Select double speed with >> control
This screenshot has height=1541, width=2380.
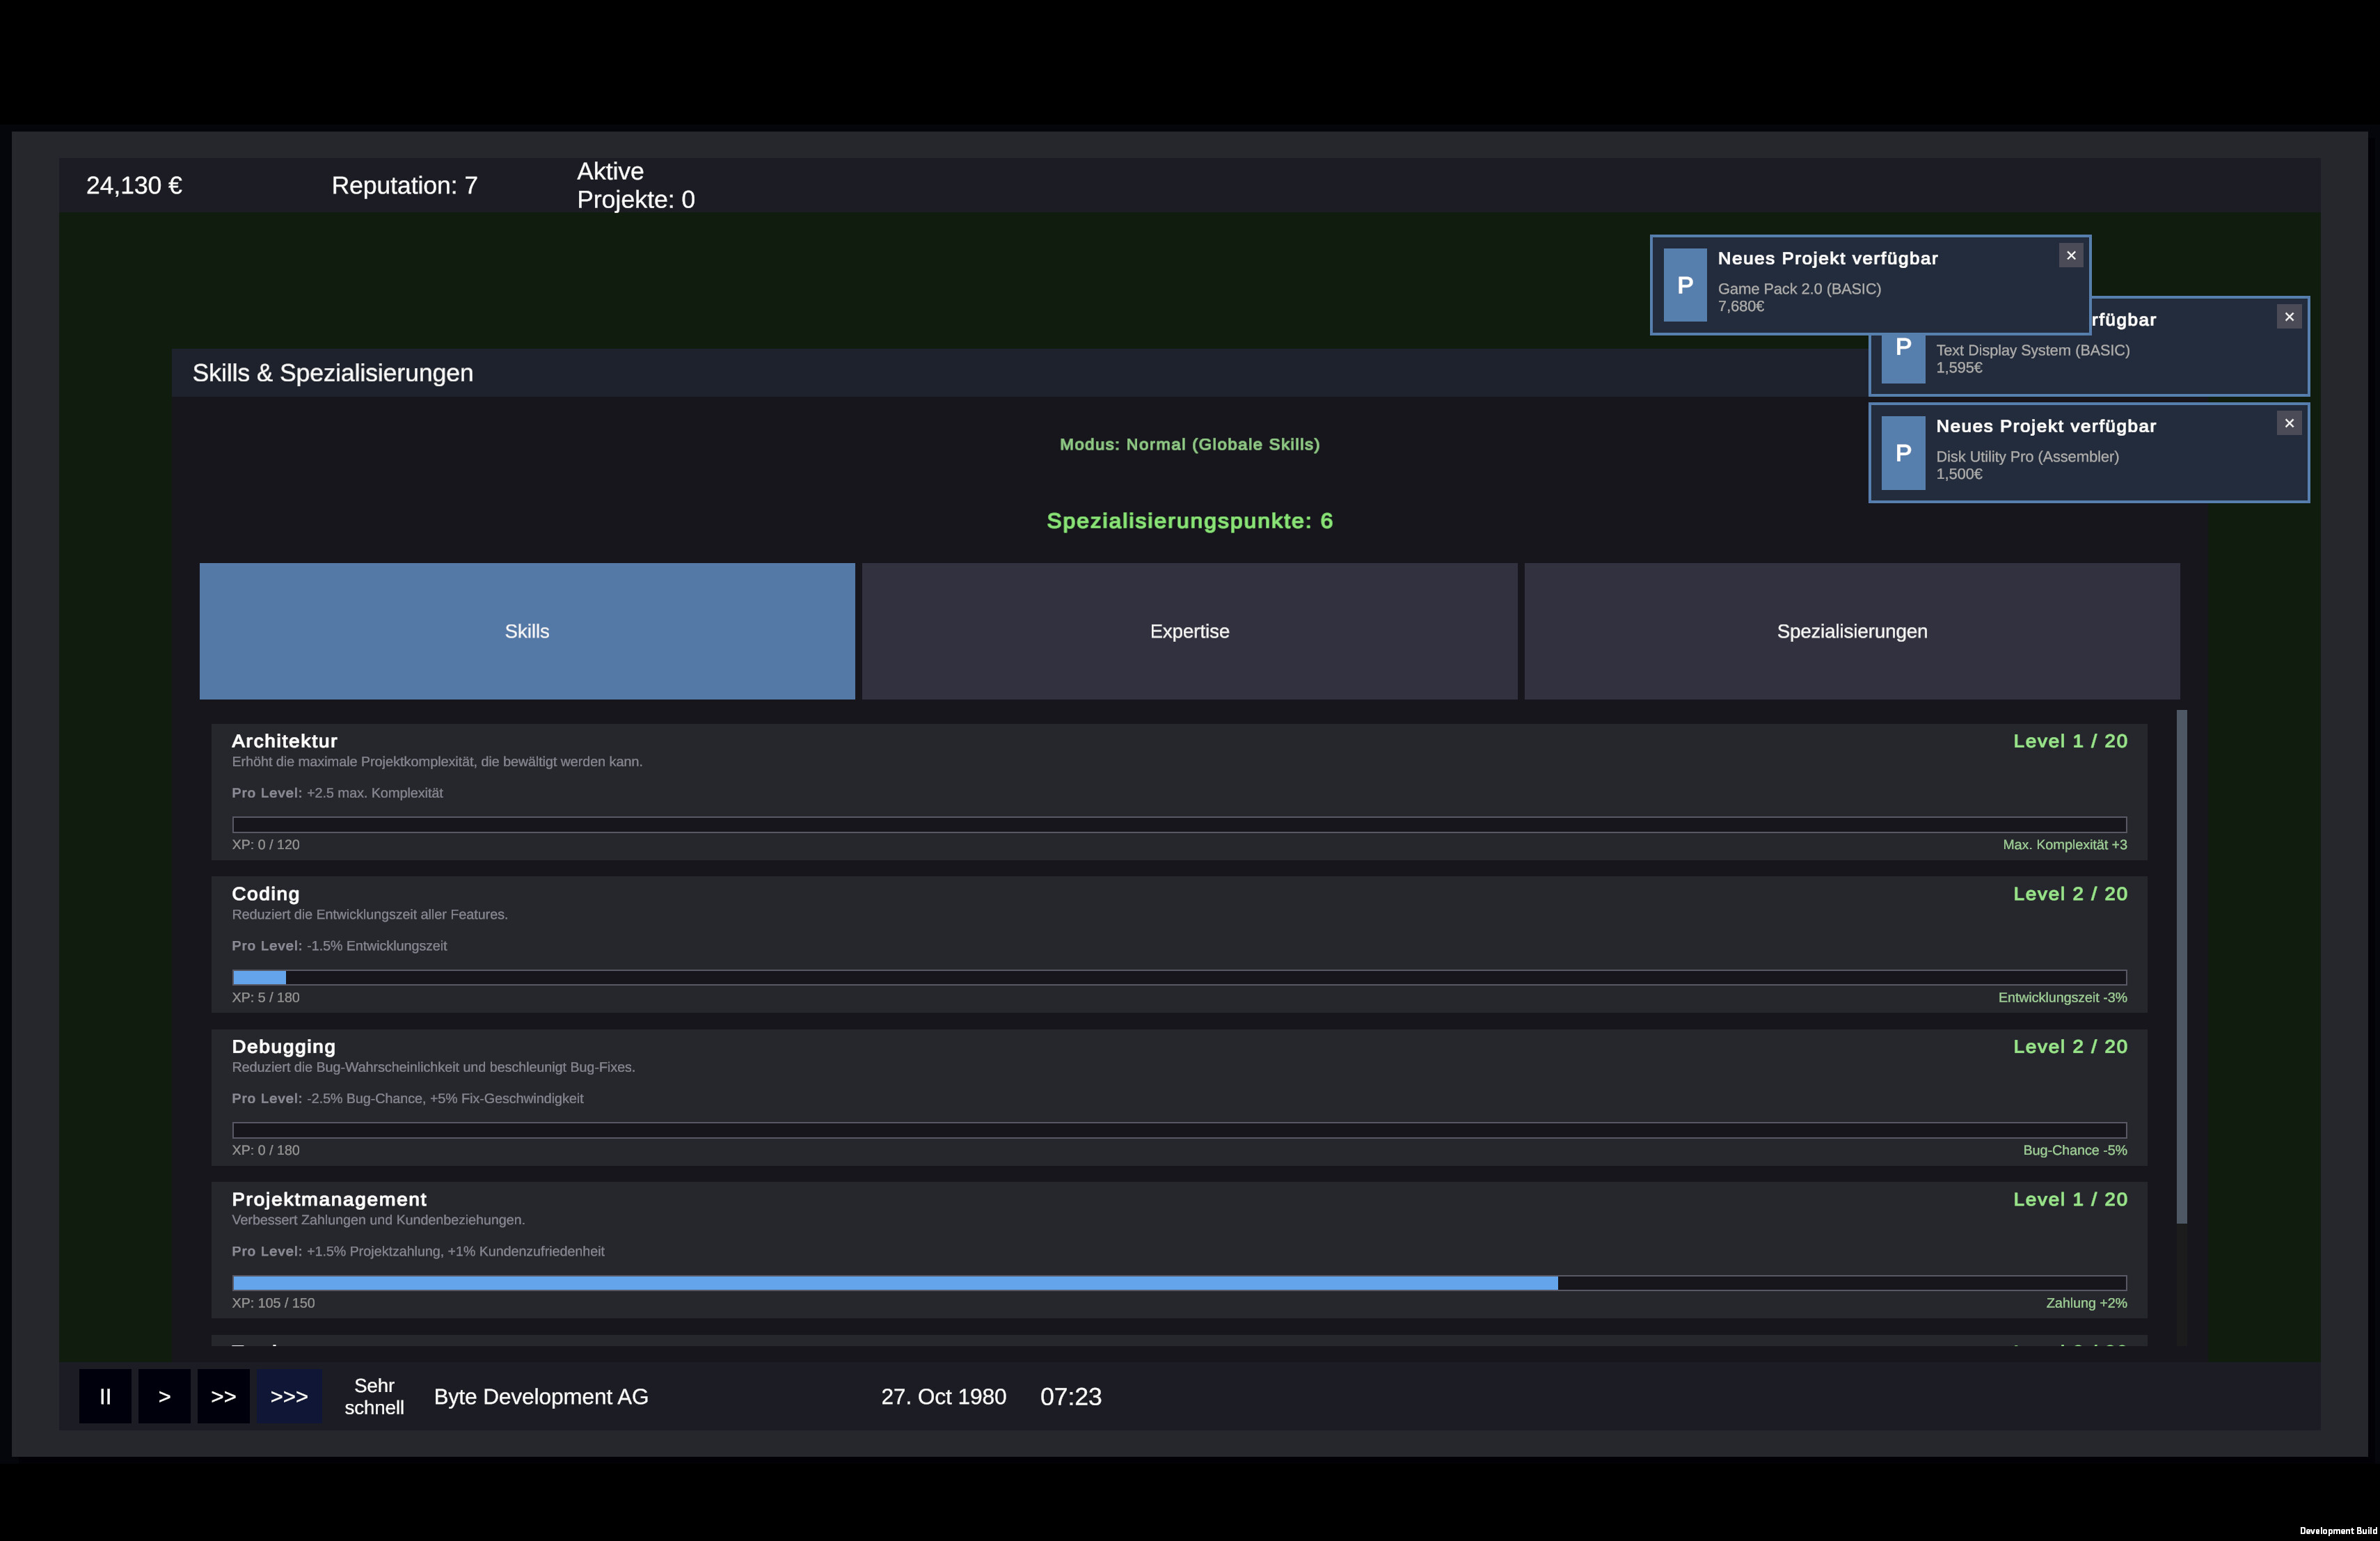click(224, 1396)
